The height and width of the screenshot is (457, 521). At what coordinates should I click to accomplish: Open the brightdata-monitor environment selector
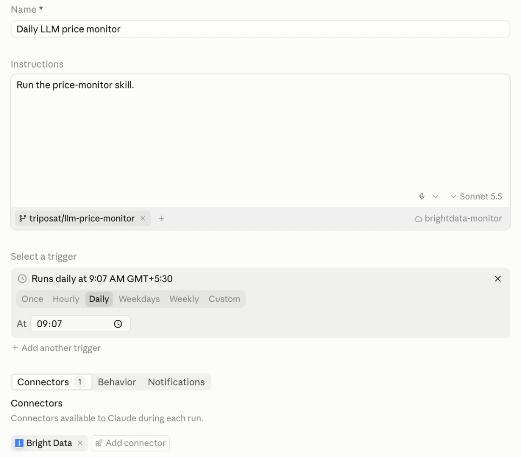[458, 218]
